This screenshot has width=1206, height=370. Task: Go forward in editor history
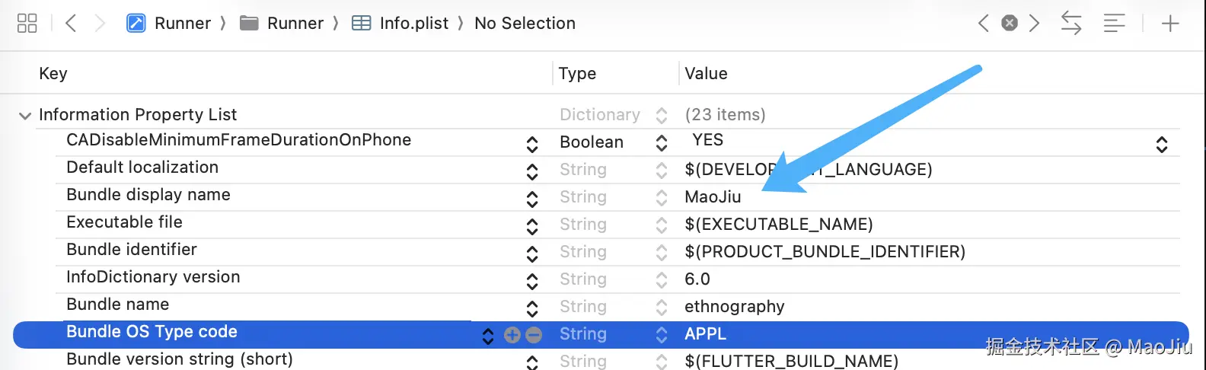(100, 24)
